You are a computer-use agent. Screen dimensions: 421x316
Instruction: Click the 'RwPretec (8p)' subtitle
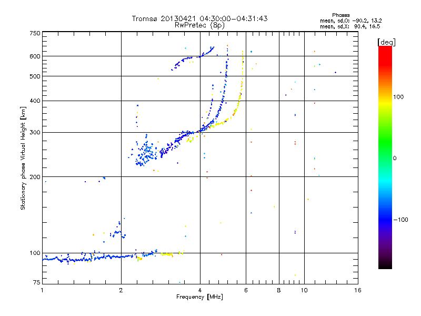point(199,25)
